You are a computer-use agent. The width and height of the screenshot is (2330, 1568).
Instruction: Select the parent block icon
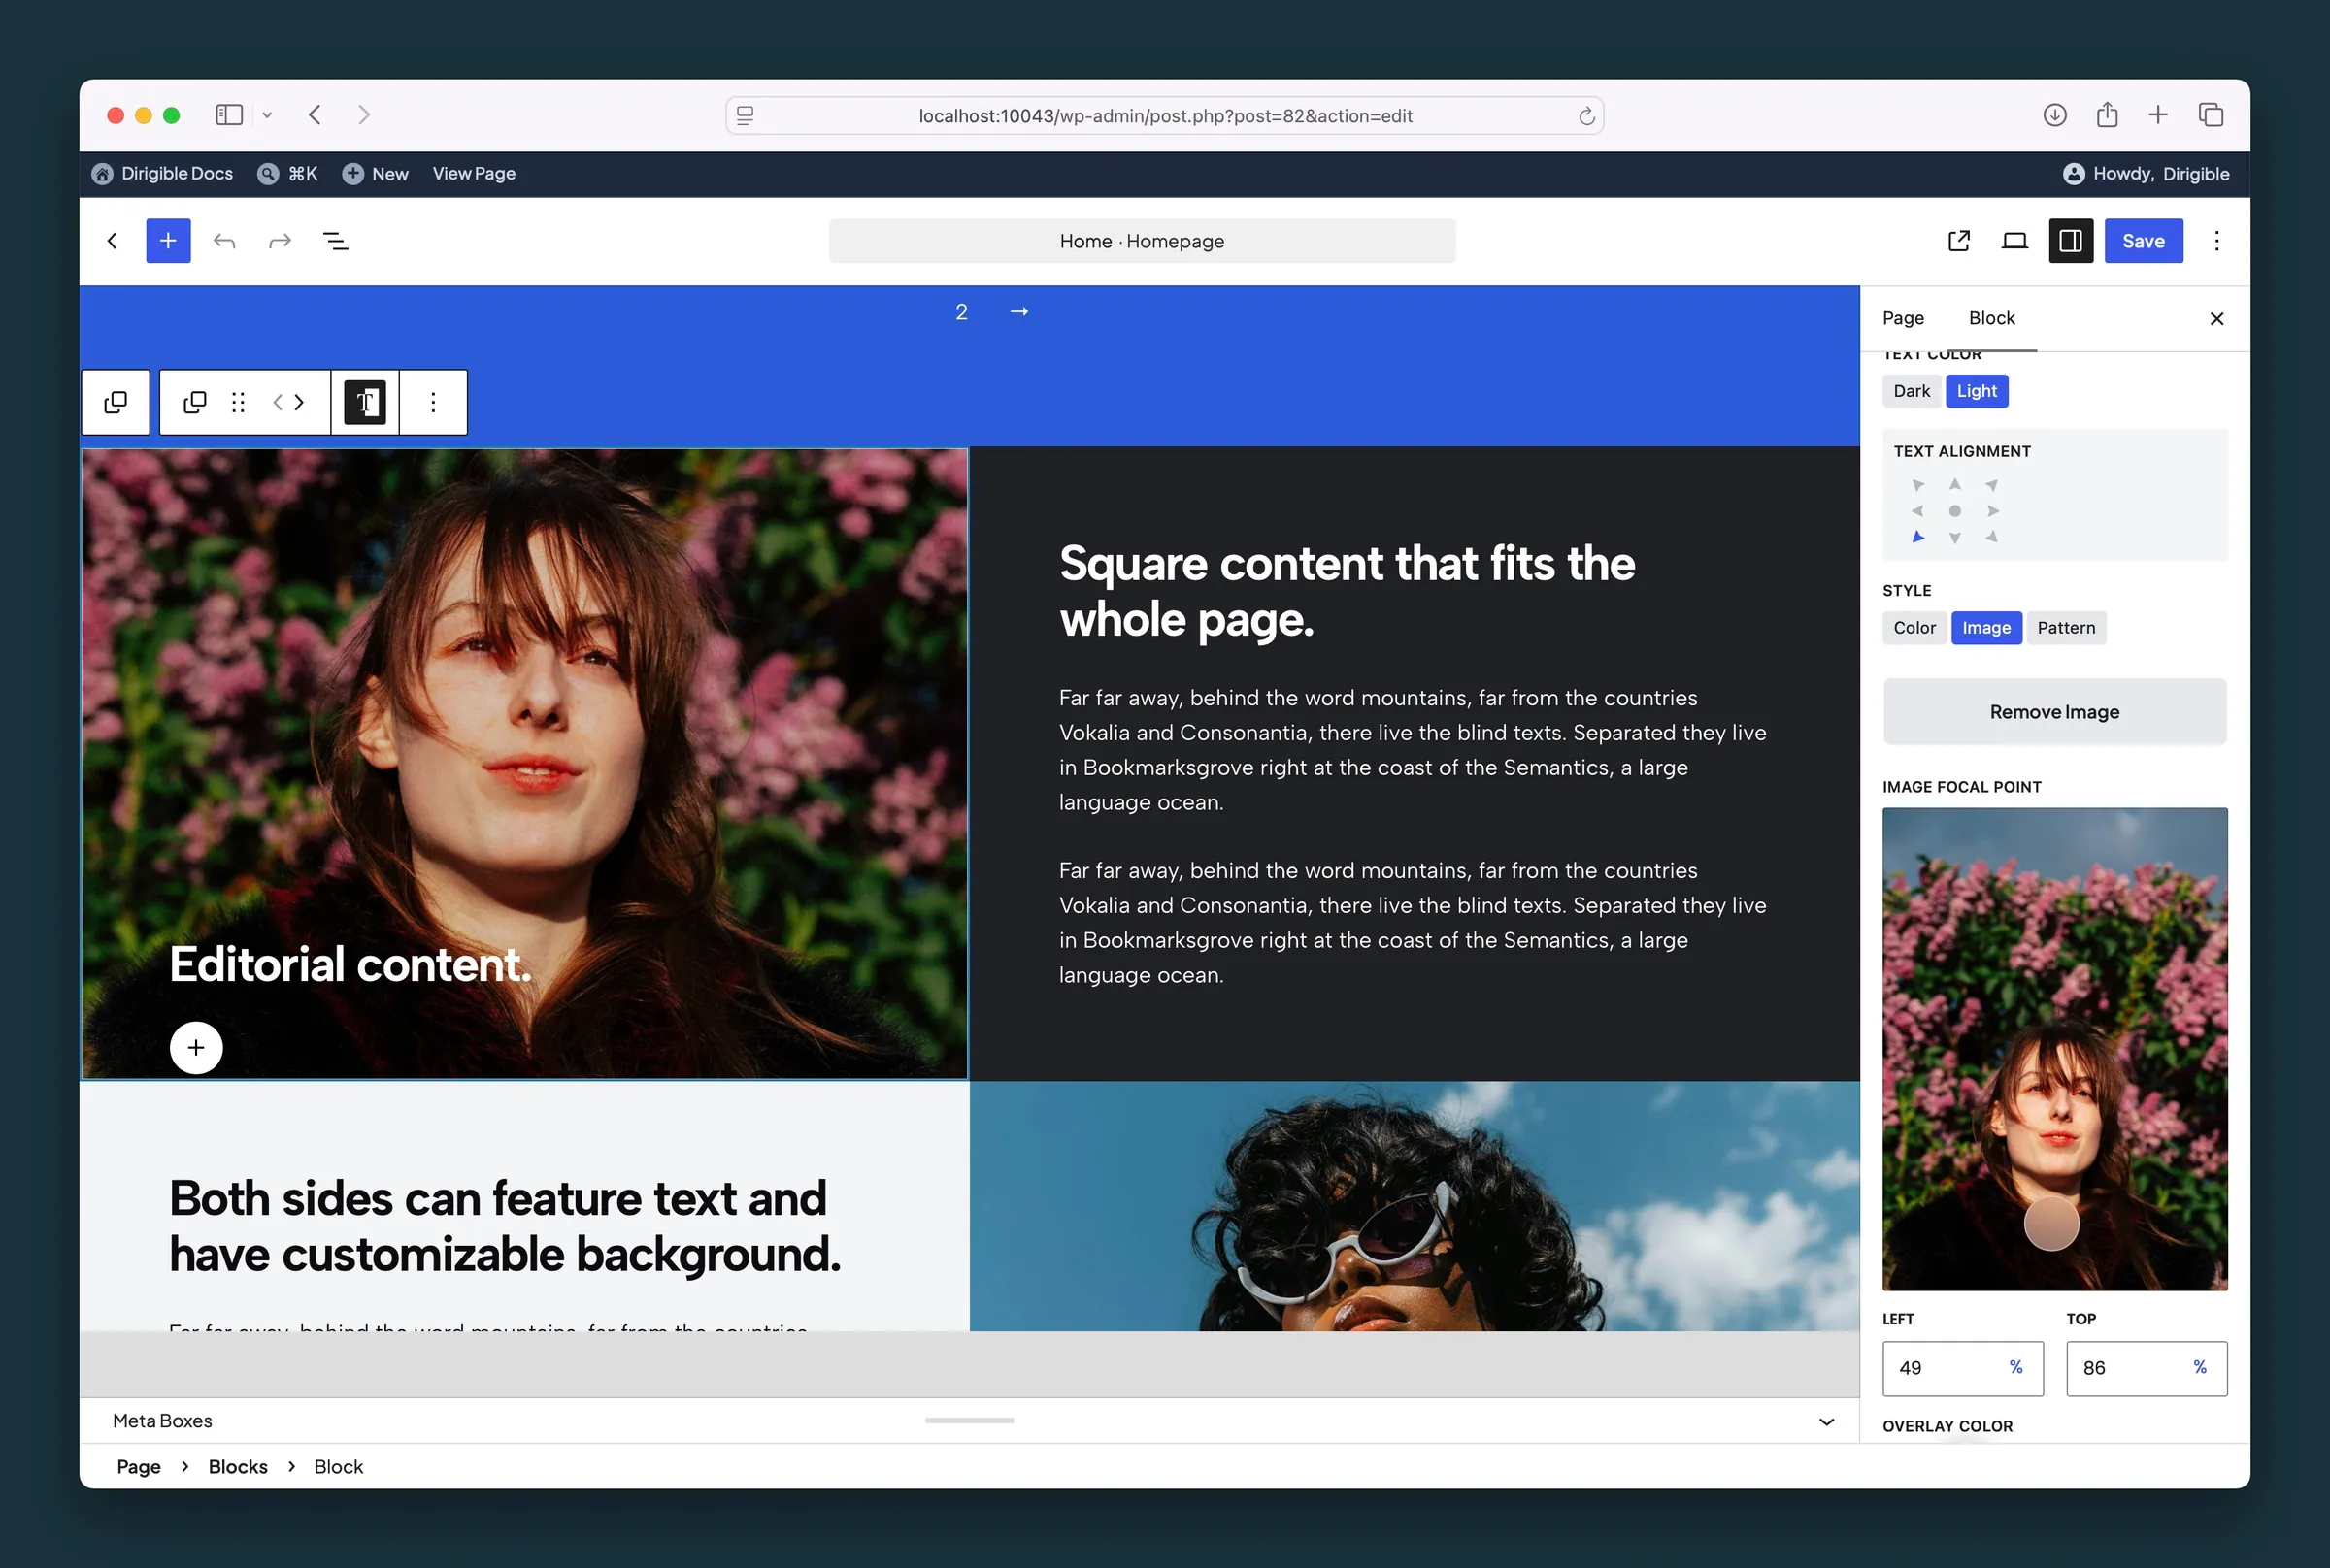click(116, 402)
